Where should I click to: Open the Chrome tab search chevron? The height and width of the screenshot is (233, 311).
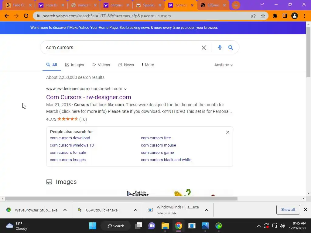(x=262, y=4)
